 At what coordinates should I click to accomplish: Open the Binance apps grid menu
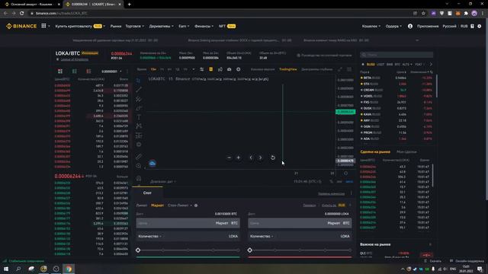(43, 26)
